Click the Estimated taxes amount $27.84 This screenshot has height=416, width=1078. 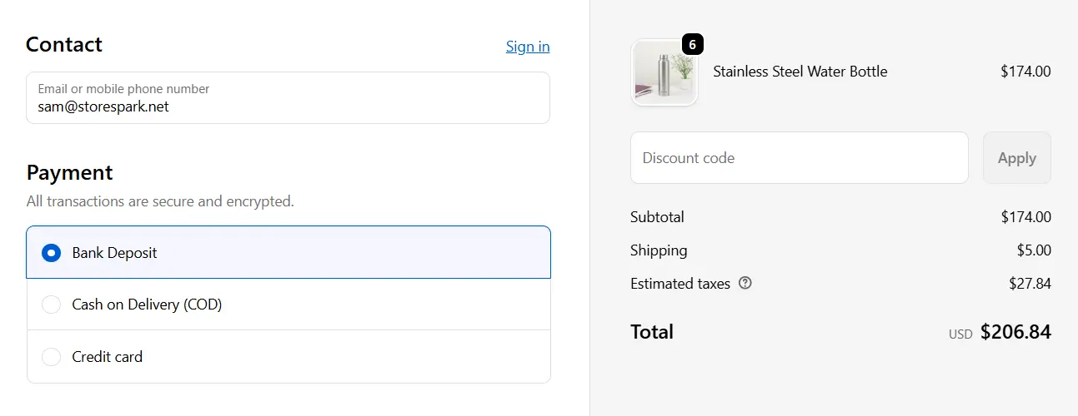[x=1029, y=284]
